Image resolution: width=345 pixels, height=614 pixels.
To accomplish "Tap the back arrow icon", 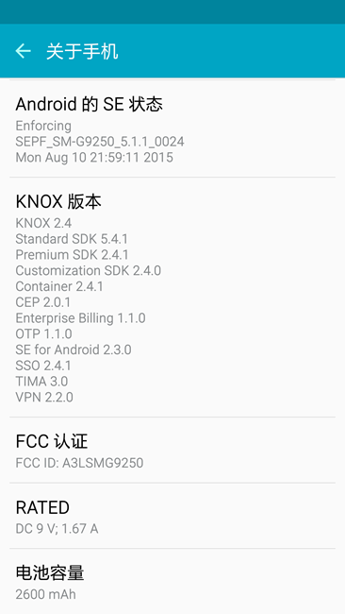I will click(23, 51).
